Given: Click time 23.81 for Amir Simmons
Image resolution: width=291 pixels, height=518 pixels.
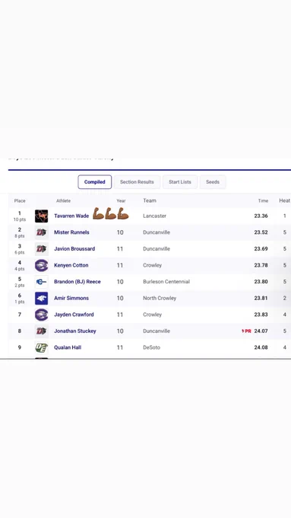Looking at the screenshot, I should pos(261,298).
